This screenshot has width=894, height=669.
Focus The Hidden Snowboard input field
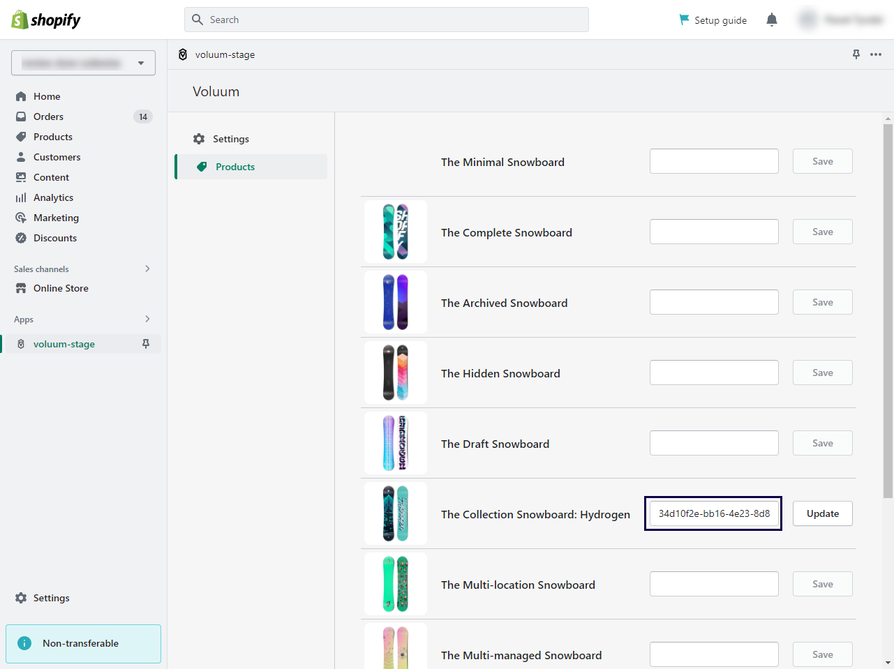pyautogui.click(x=714, y=373)
